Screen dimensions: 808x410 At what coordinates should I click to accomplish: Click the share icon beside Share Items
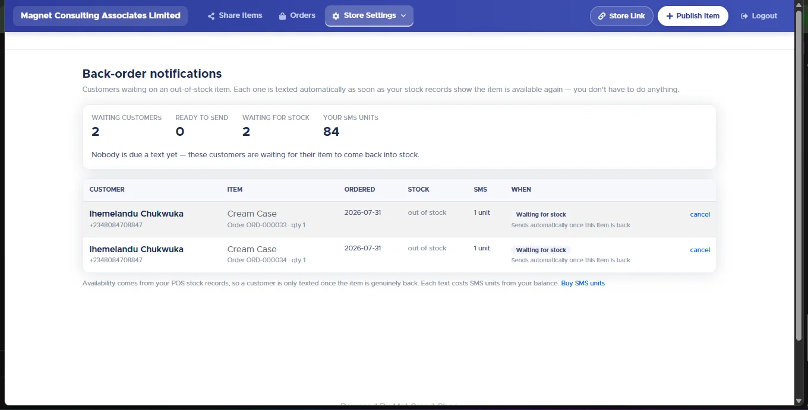point(211,16)
